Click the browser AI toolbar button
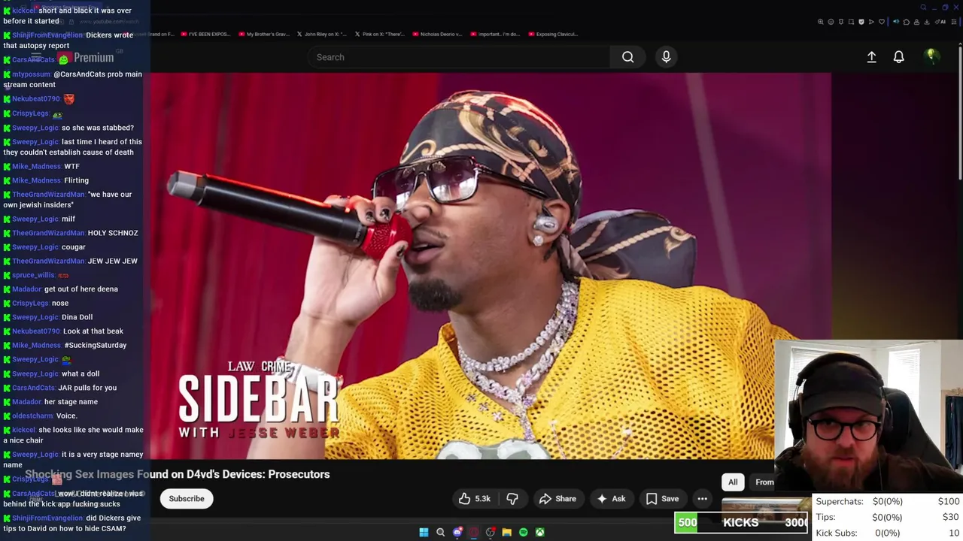The width and height of the screenshot is (963, 541). pos(940,22)
